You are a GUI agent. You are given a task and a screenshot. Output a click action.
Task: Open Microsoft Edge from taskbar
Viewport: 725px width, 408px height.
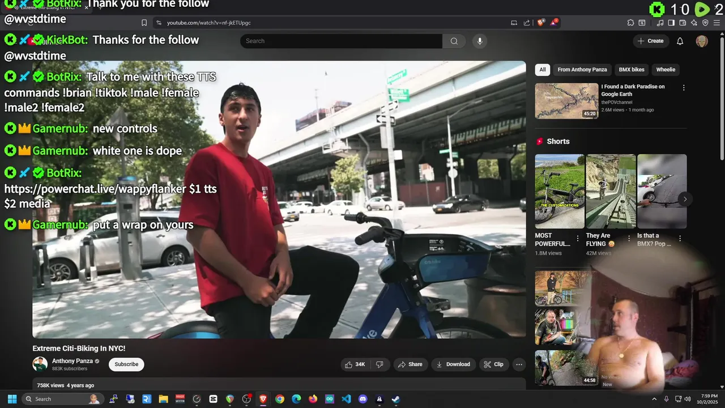click(x=296, y=399)
